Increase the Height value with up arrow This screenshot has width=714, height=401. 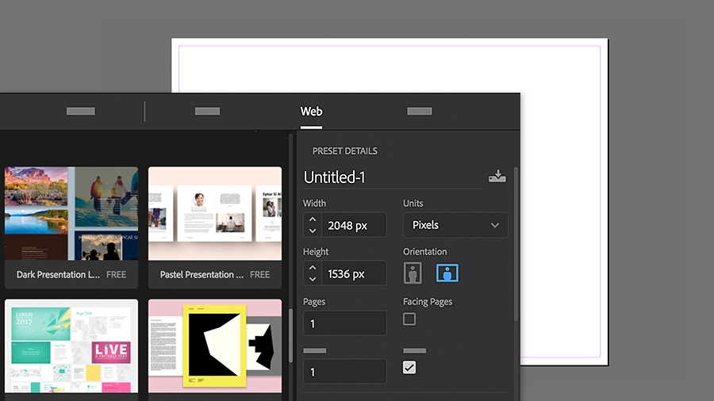click(313, 268)
